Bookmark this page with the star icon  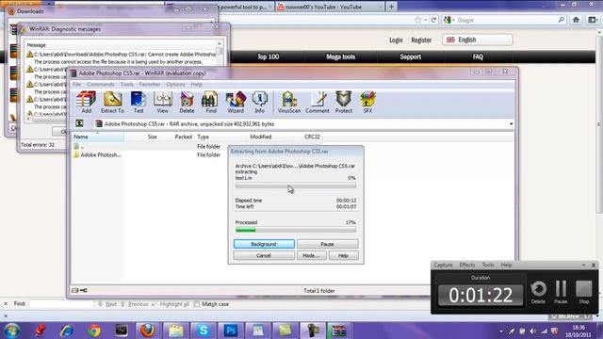pos(418,20)
